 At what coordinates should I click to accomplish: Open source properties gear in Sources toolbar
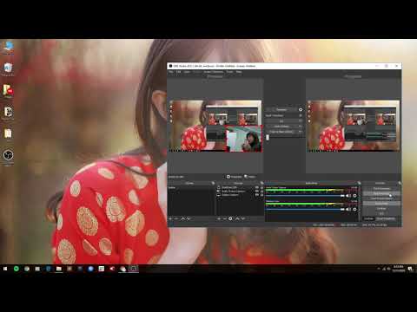(x=230, y=218)
